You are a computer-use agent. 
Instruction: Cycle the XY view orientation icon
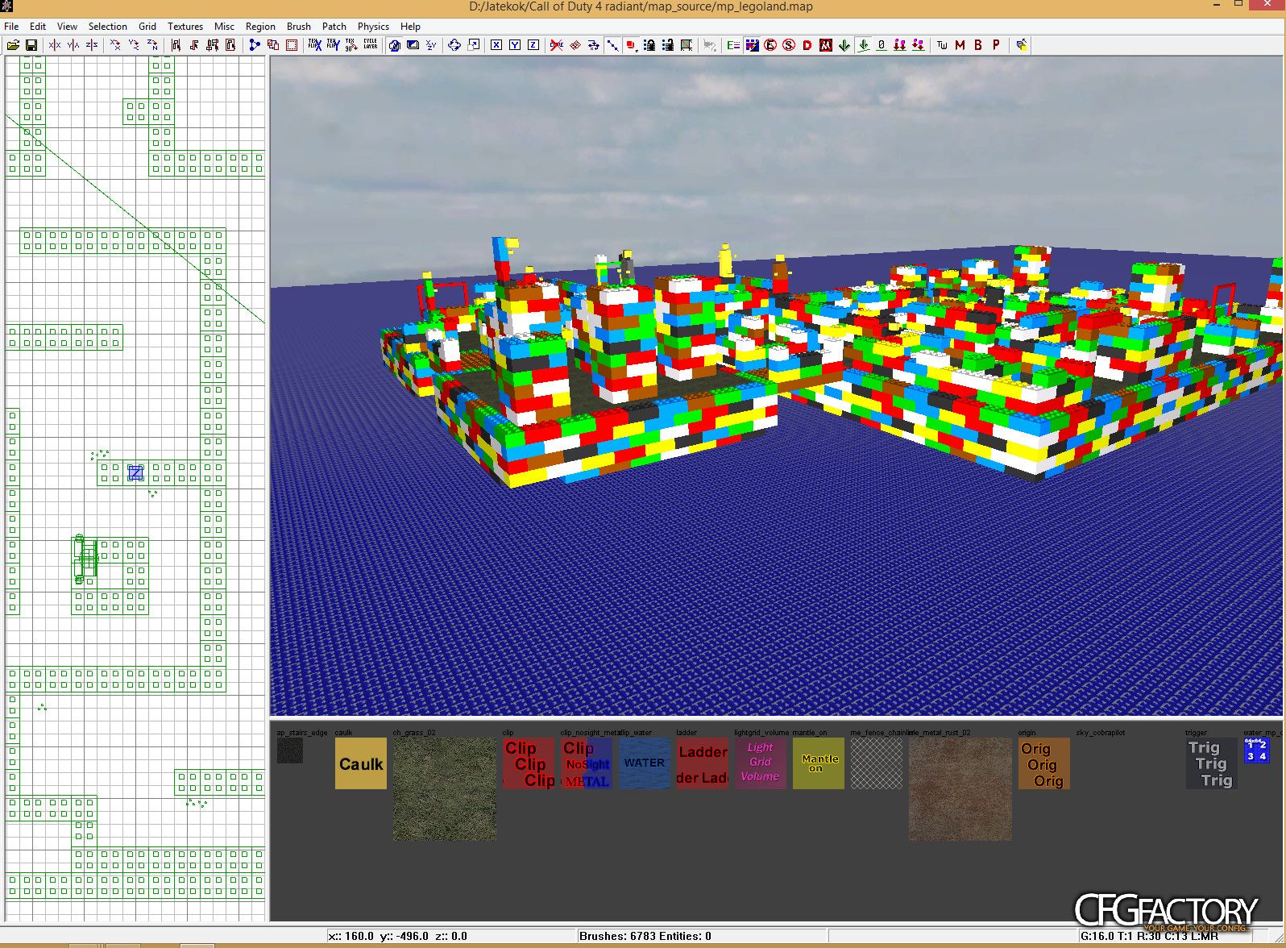click(x=431, y=45)
